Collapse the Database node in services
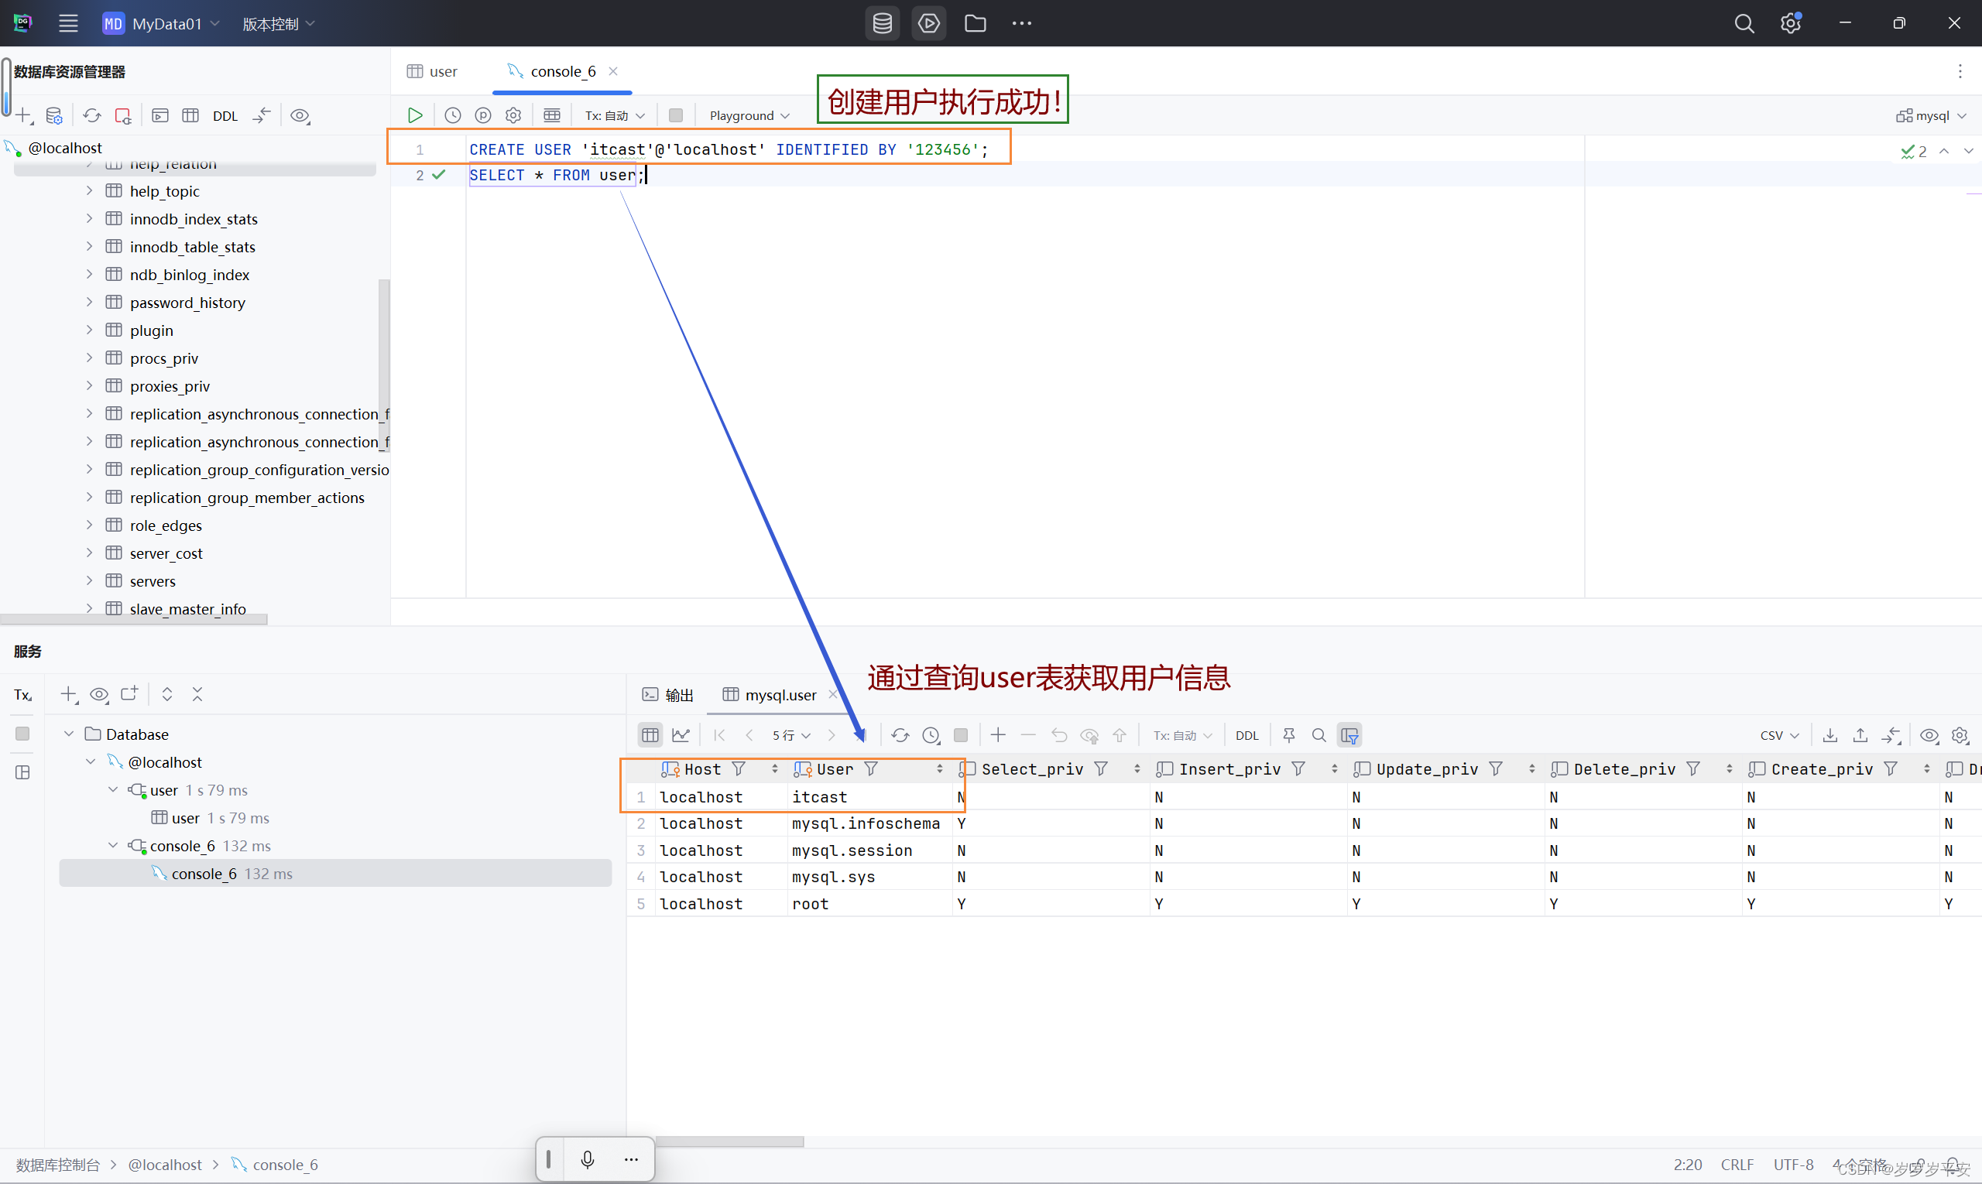The width and height of the screenshot is (1982, 1184). pos(69,733)
